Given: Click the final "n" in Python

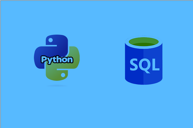Looking at the screenshot, I should pyautogui.click(x=70, y=60).
